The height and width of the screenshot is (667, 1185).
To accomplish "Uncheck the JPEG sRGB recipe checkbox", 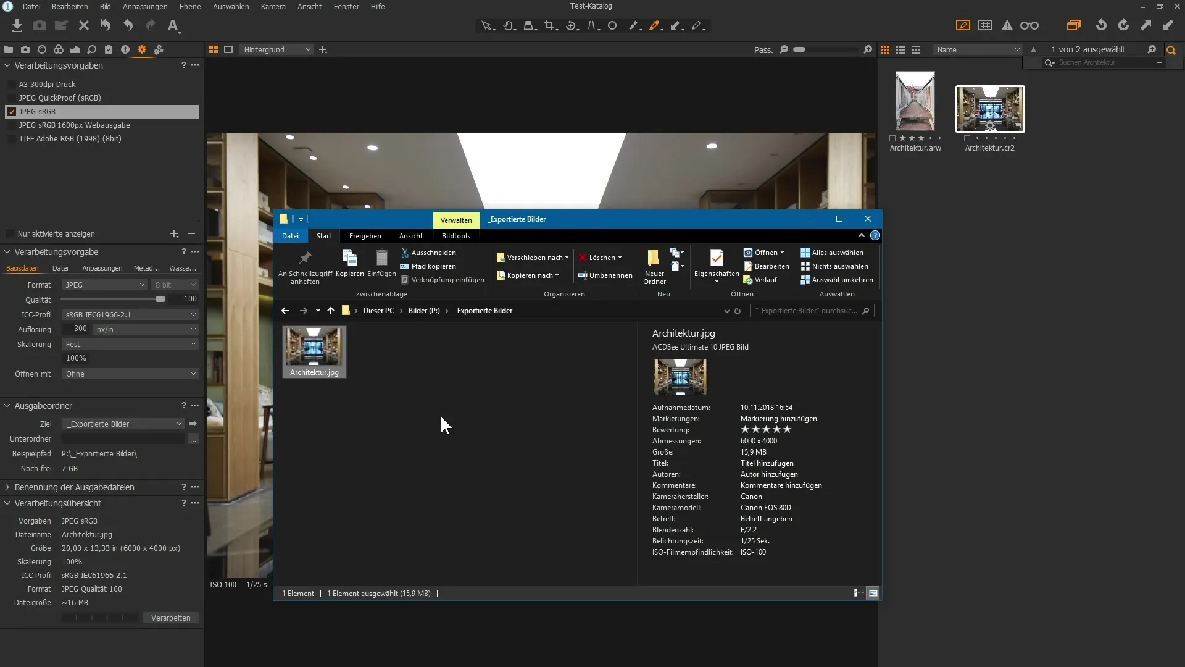I will pyautogui.click(x=11, y=112).
